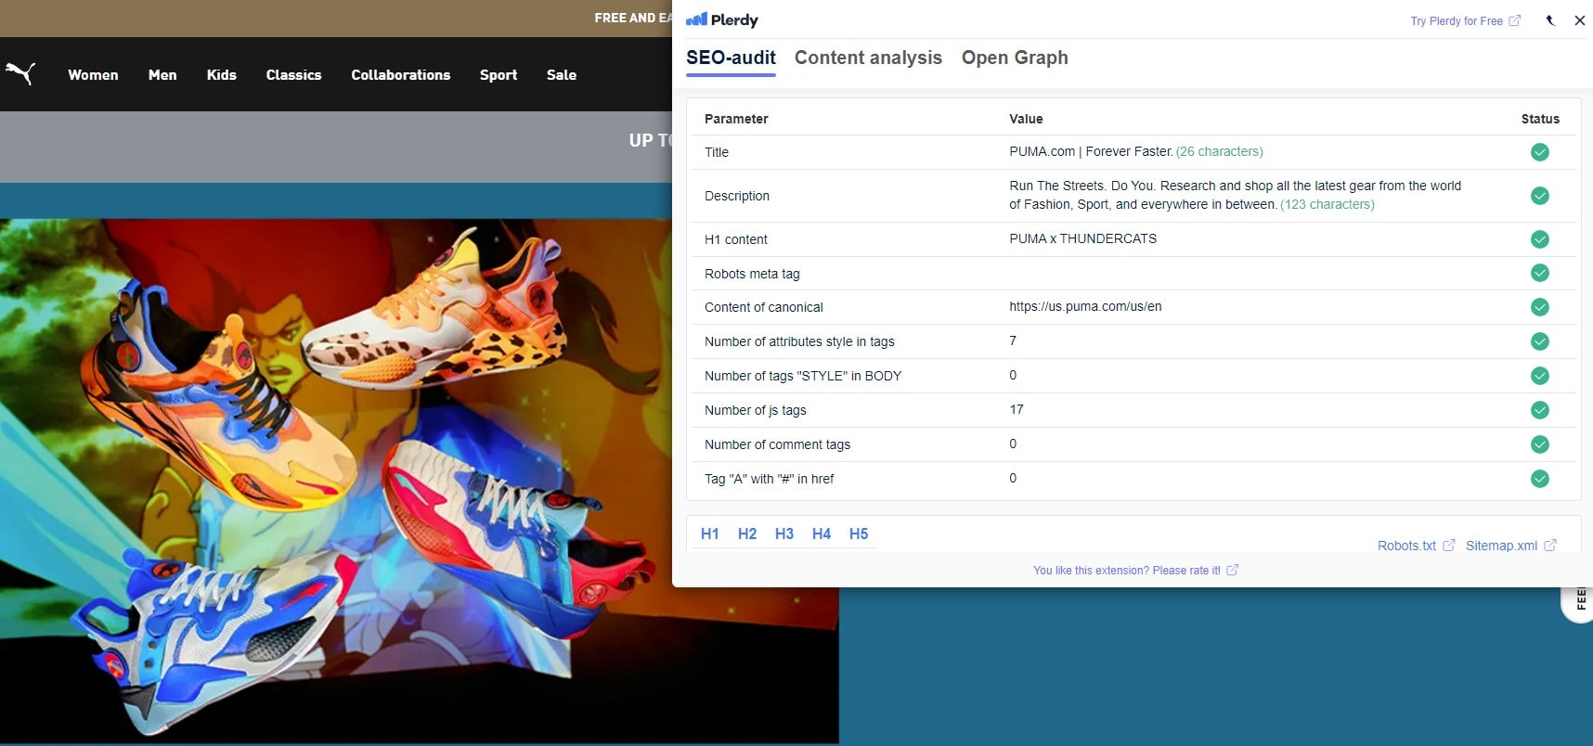Click the 'Value' column header
The height and width of the screenshot is (746, 1593).
1026,119
